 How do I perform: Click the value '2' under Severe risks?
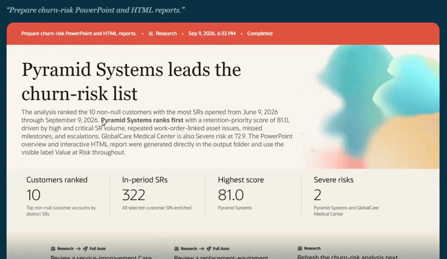[x=317, y=195]
